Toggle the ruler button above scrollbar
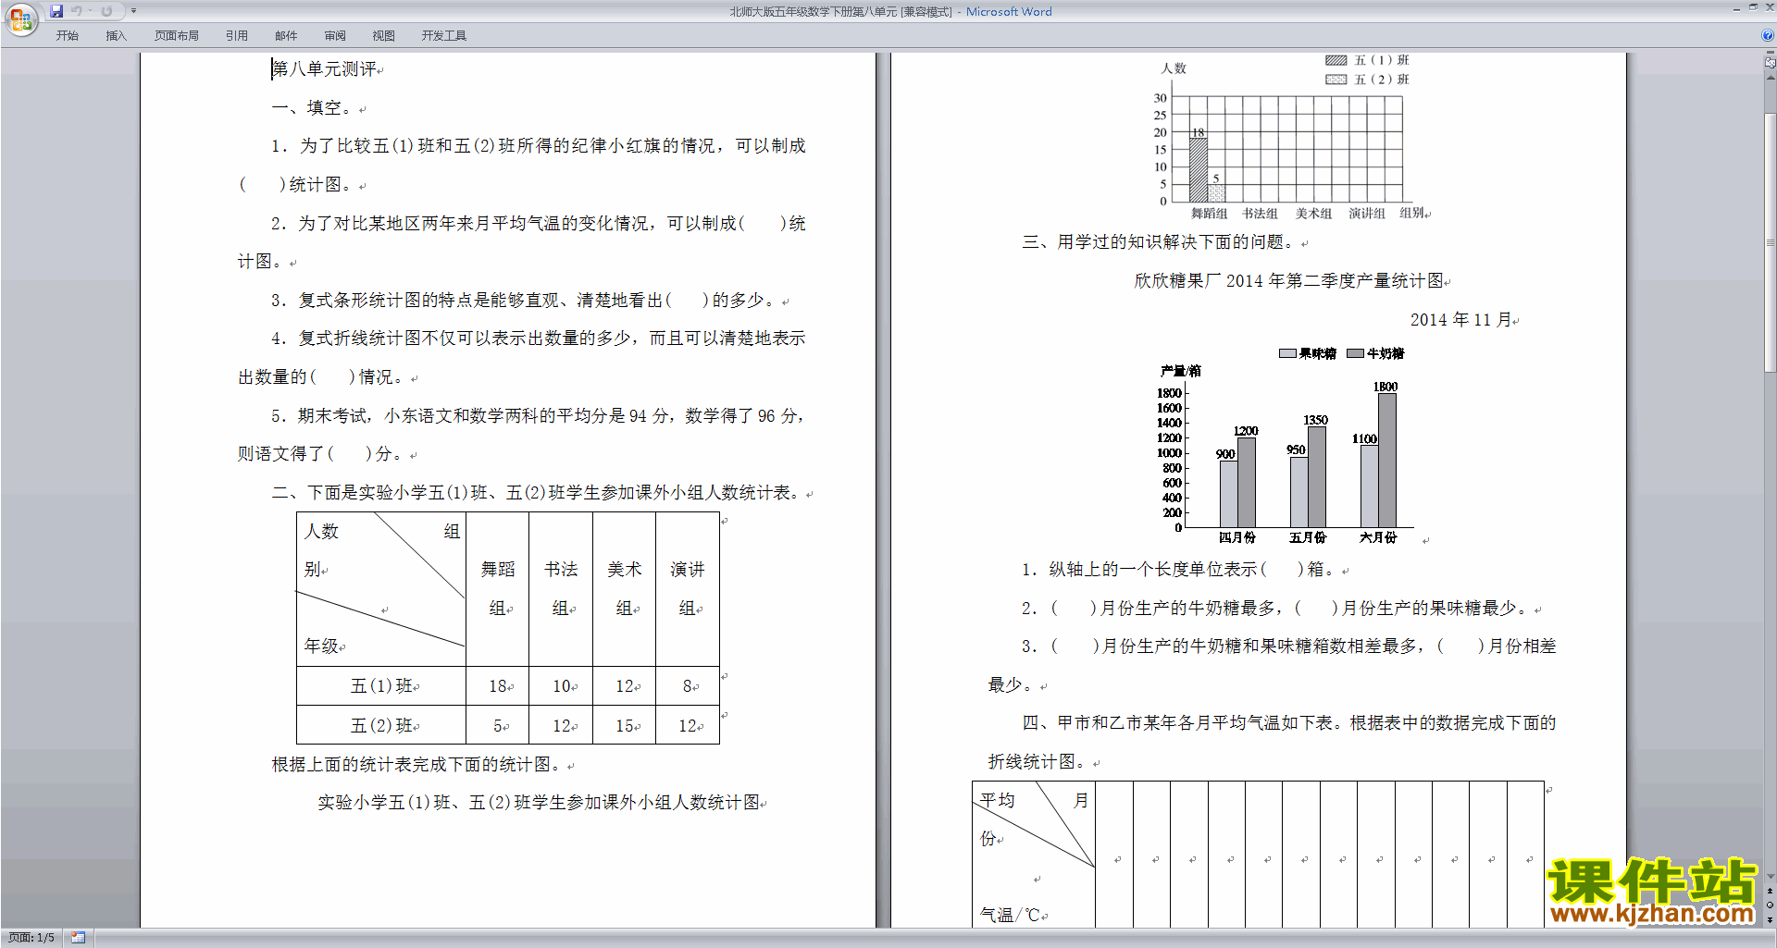This screenshot has height=948, width=1777. tap(1771, 62)
